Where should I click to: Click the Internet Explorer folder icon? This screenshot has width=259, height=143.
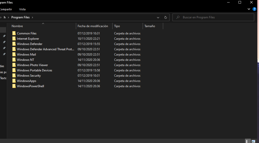[x=14, y=39]
